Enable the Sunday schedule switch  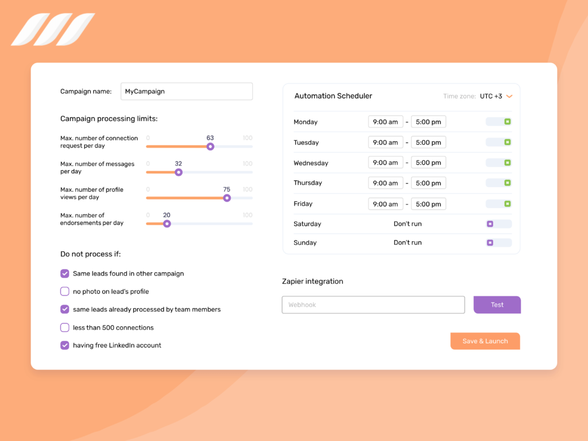coord(498,243)
